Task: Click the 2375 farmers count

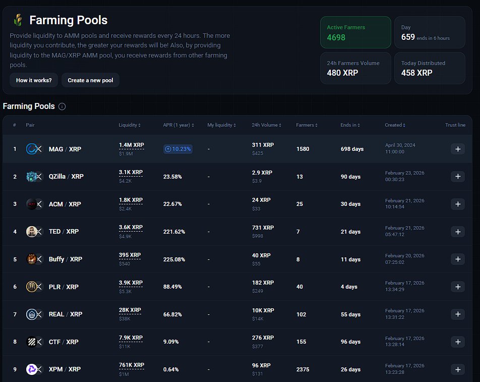Action: point(303,369)
